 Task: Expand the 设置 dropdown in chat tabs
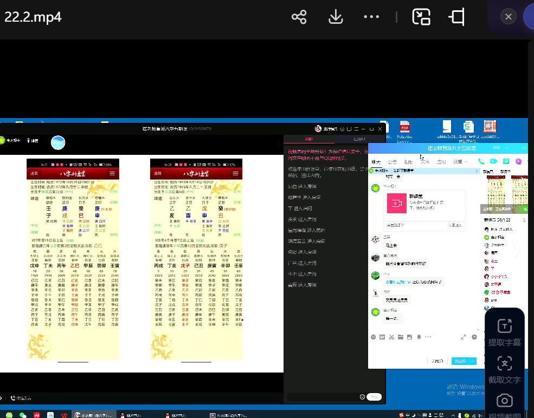[x=460, y=162]
